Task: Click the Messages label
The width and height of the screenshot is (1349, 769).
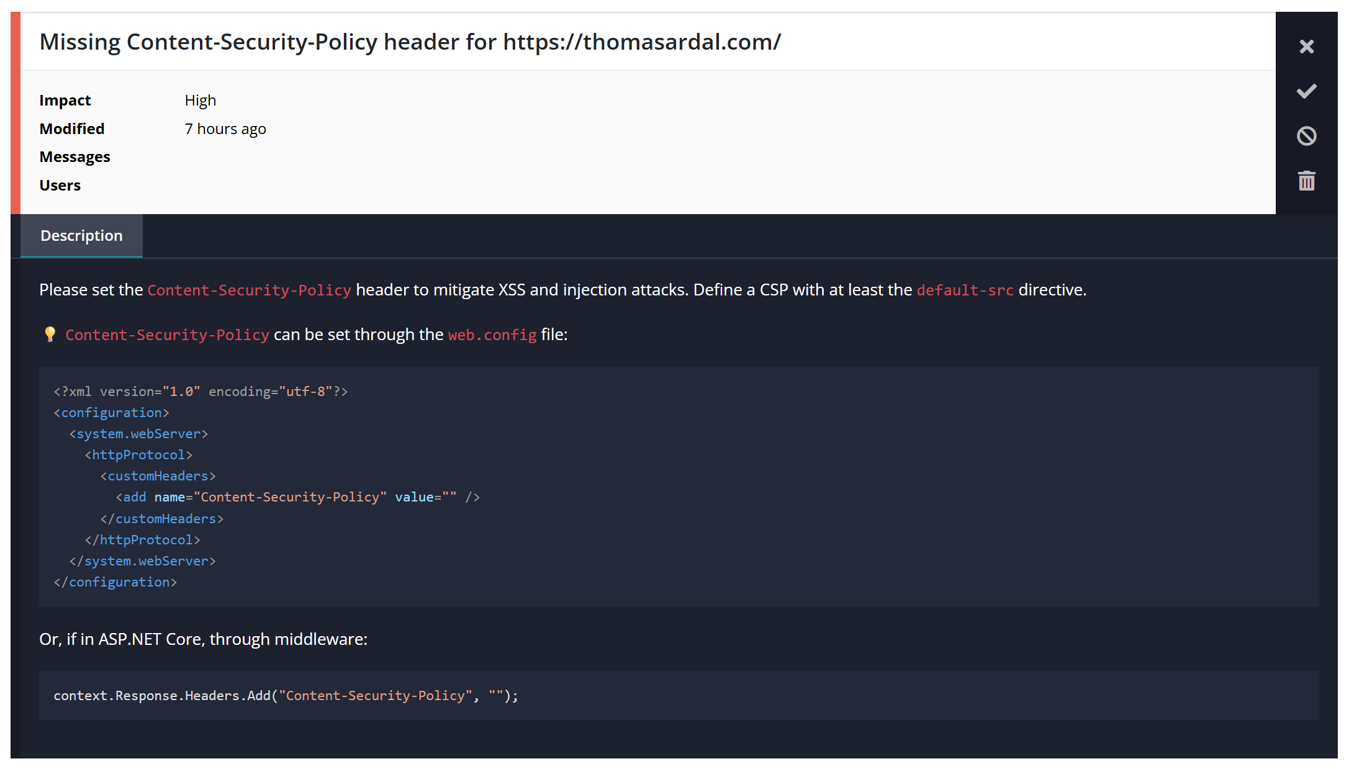Action: 74,157
